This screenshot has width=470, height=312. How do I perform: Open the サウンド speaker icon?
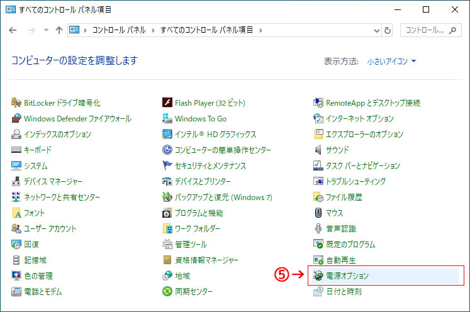click(x=318, y=150)
